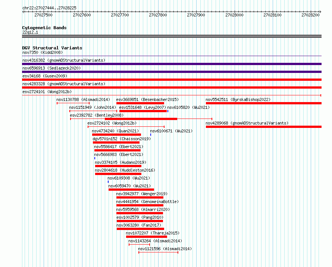The image size is (332, 267).
Task: Click dgv5701n152 (Chaisson2019) label
Action: (122, 139)
